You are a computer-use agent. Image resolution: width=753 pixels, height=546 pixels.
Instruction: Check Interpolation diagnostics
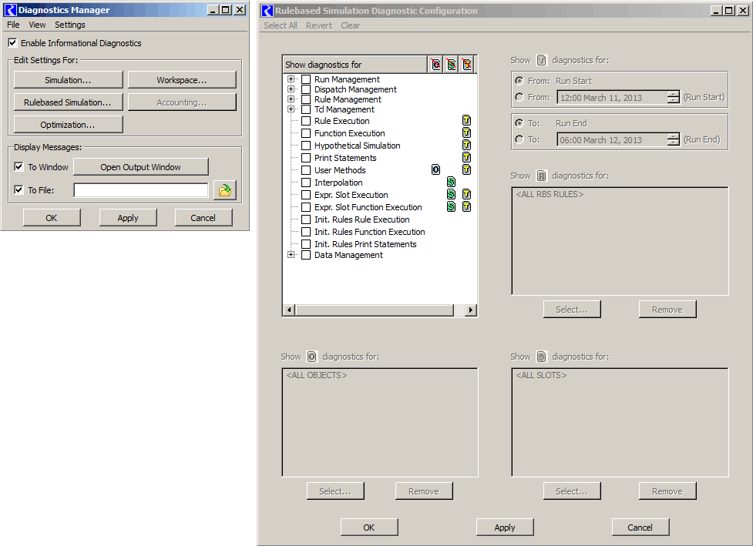click(306, 183)
